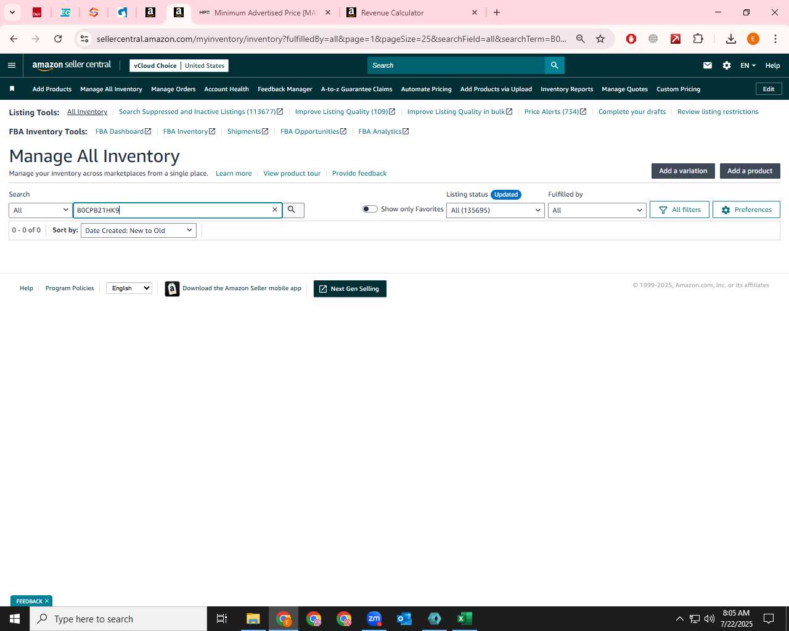The height and width of the screenshot is (631, 789).
Task: Click the bookmark icon in navigation bar
Action: (x=12, y=89)
